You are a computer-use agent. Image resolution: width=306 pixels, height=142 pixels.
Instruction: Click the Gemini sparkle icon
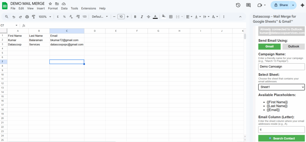coord(302,5)
